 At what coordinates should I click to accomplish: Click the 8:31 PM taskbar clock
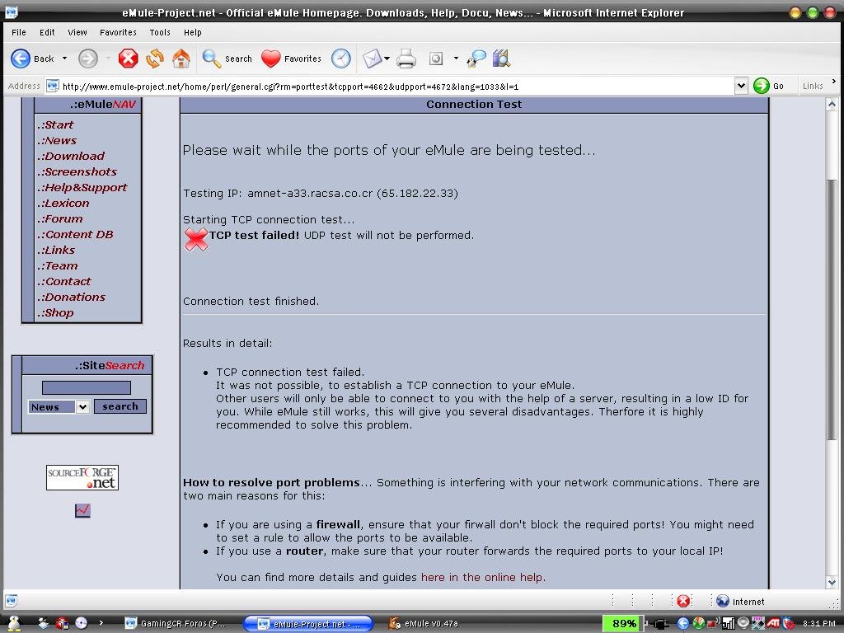click(818, 623)
